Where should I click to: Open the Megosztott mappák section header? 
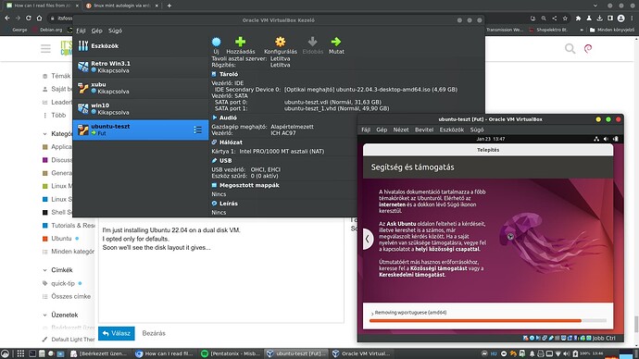coord(249,185)
